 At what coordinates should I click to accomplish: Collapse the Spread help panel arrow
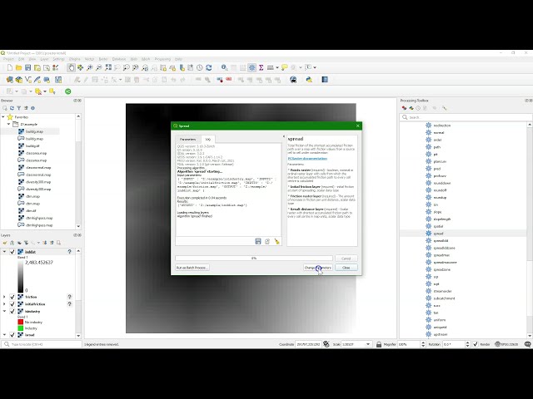pyautogui.click(x=284, y=136)
